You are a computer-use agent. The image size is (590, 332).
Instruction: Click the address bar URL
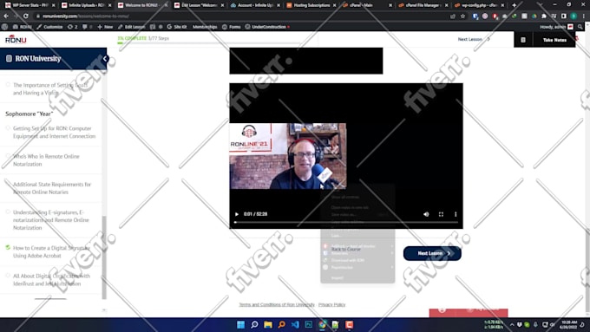click(x=86, y=16)
